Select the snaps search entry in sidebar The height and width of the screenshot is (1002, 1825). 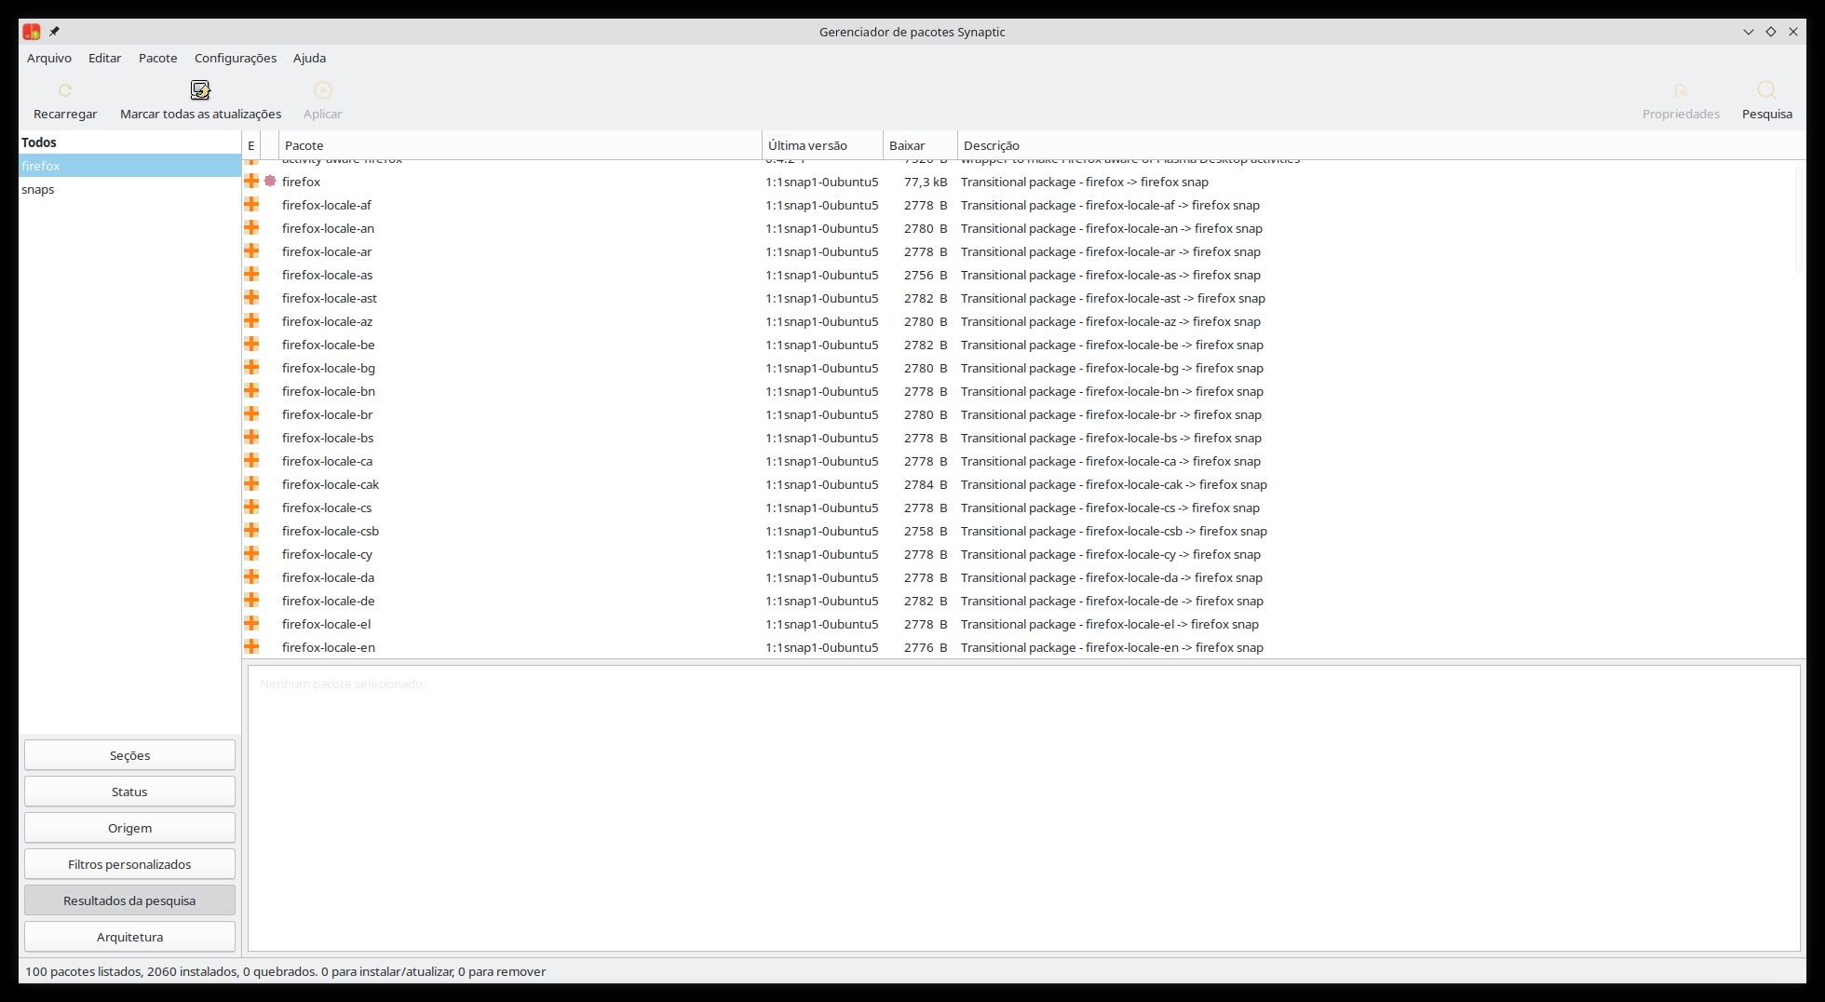pos(129,189)
